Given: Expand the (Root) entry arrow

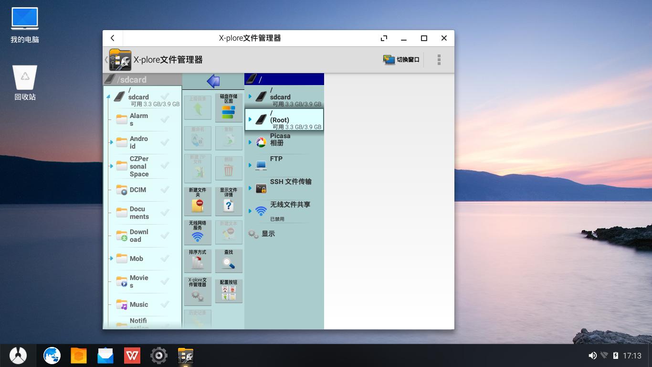Looking at the screenshot, I should point(250,119).
